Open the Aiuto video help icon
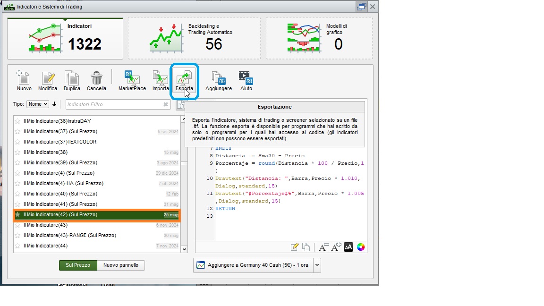 [x=246, y=79]
